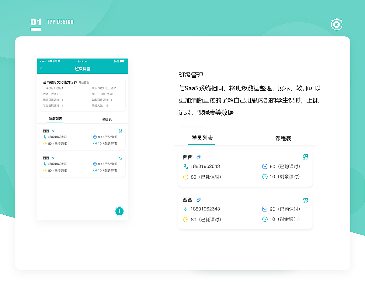Tap the 开放招生 status label
Screen dimensions: 365x282
pyautogui.click(x=84, y=82)
